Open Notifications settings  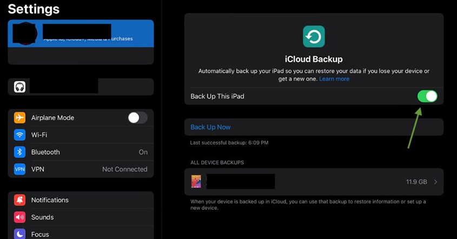[81, 200]
